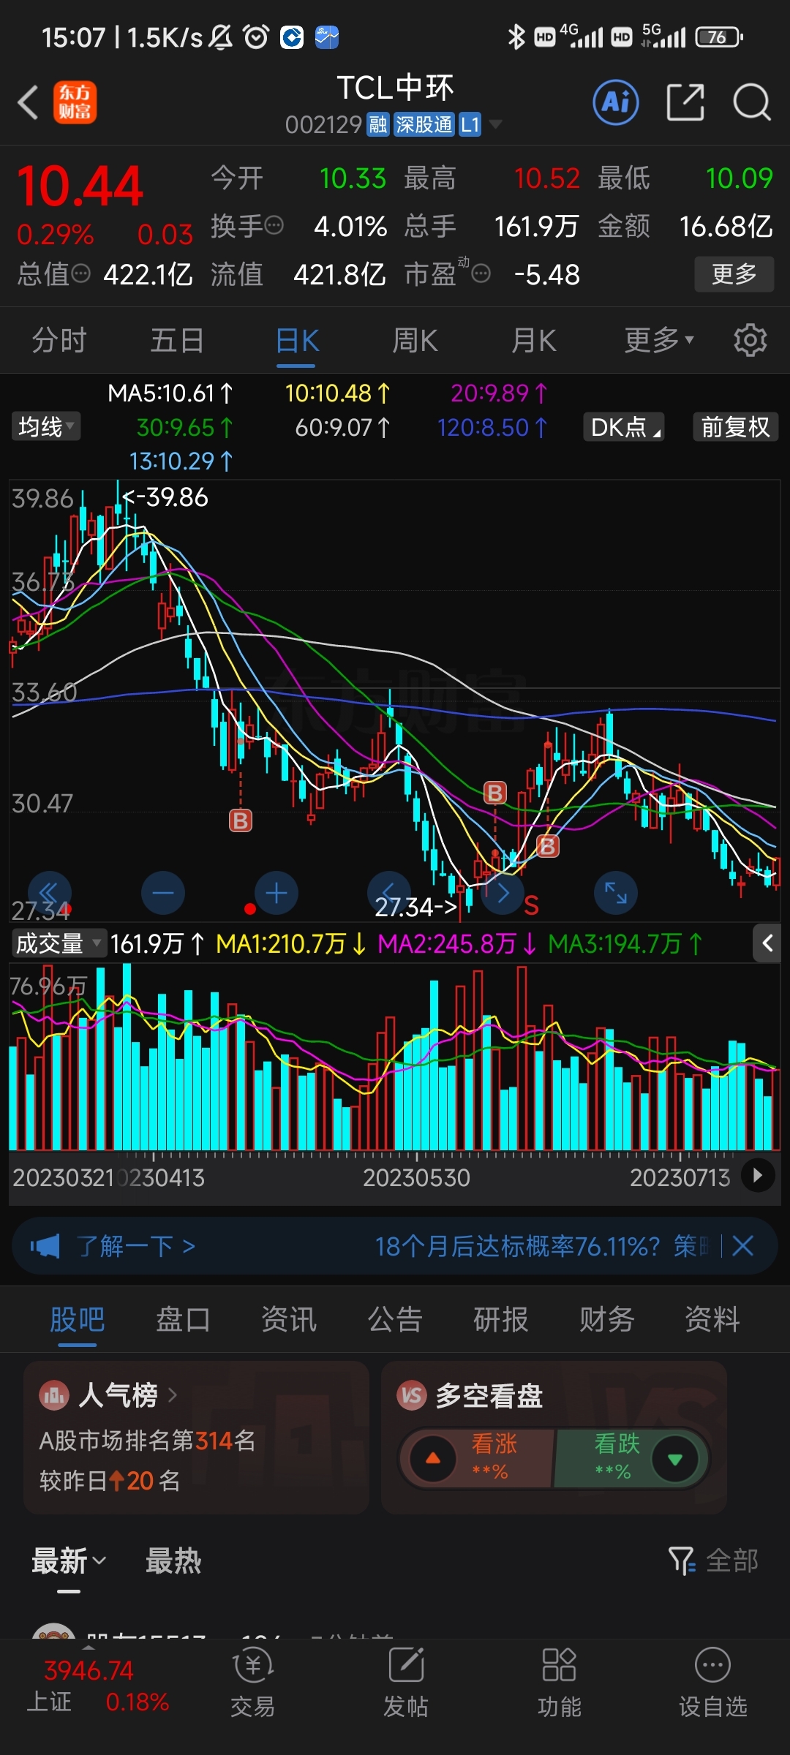Screen dimensions: 790x1755
Task: Open chart settings gear icon
Action: click(x=750, y=340)
